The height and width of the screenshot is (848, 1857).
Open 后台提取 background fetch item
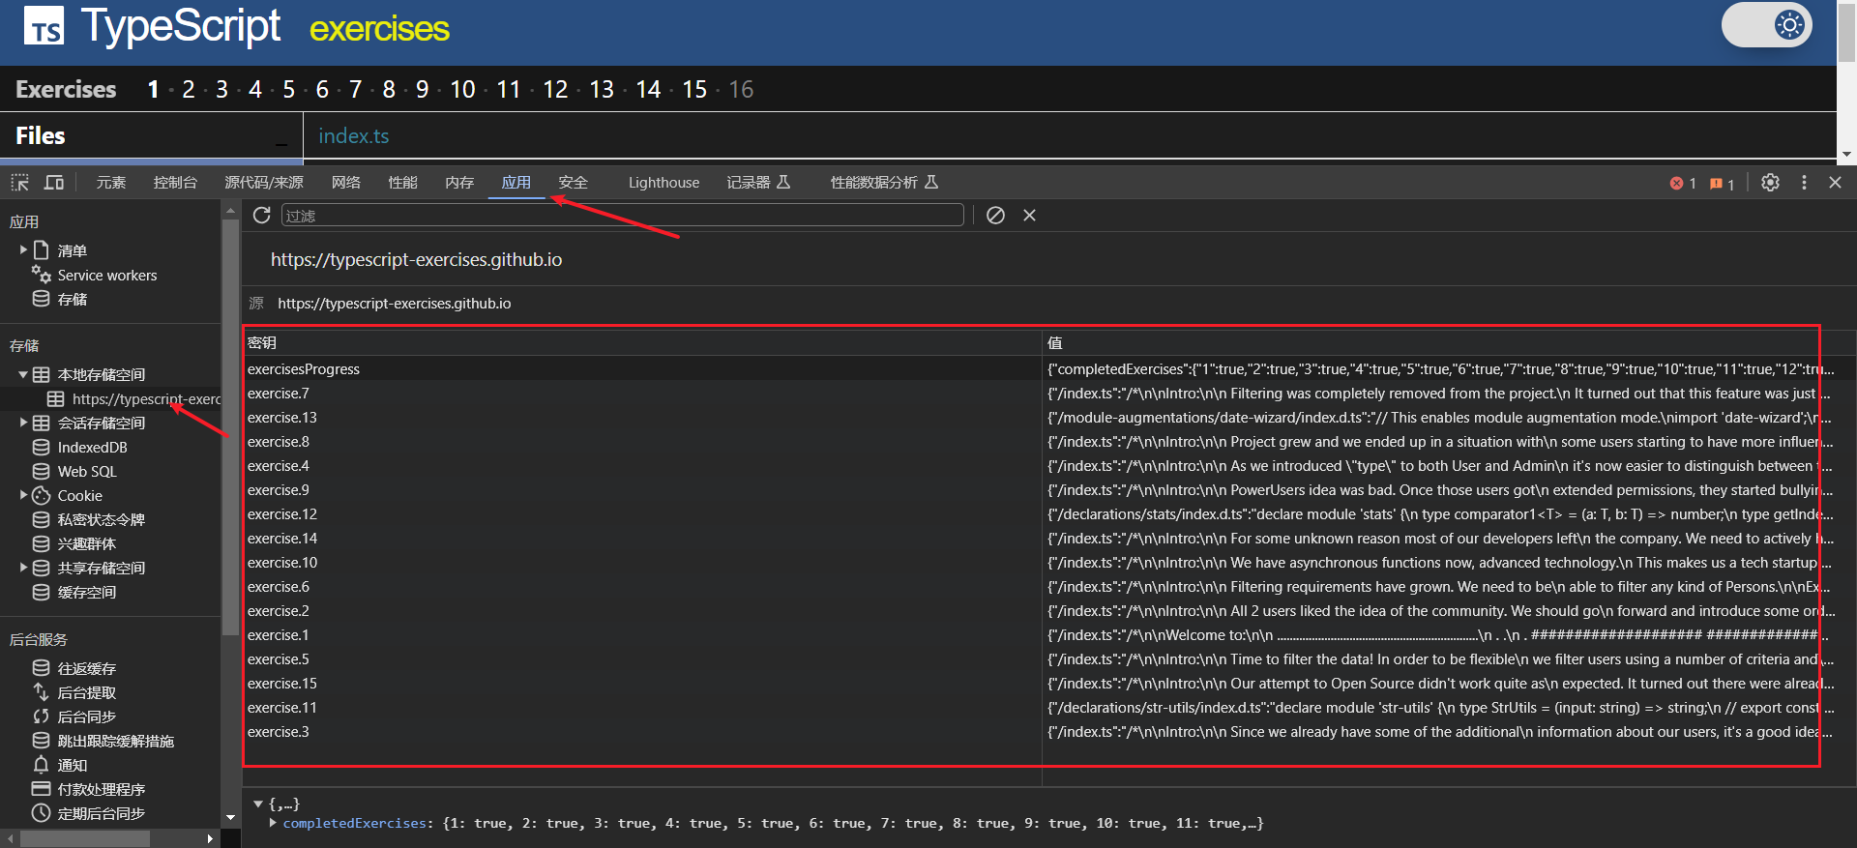pos(86,692)
